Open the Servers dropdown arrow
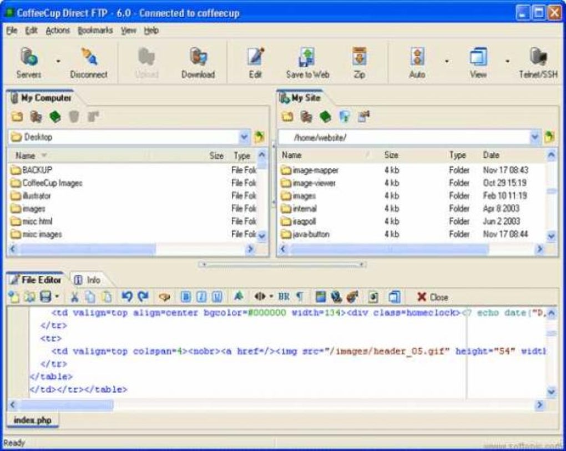Screen dimensions: 566x451 (x=58, y=62)
